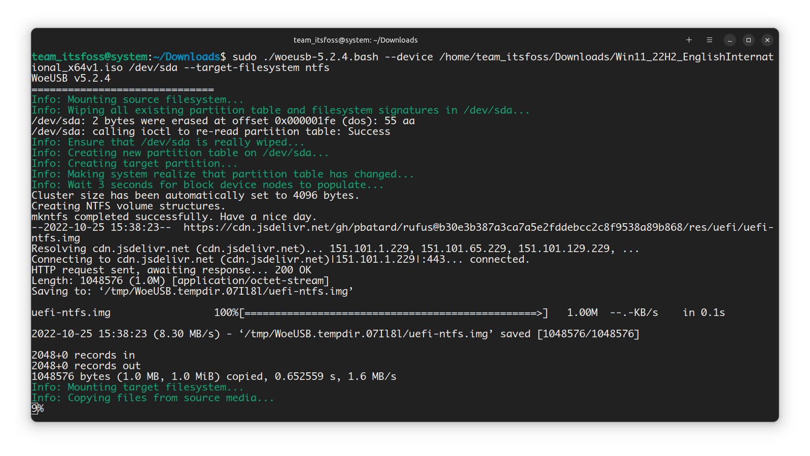Screen dimensions: 810x456
Task: Click the woeusb-5.2.4.bash command text
Action: 321,57
